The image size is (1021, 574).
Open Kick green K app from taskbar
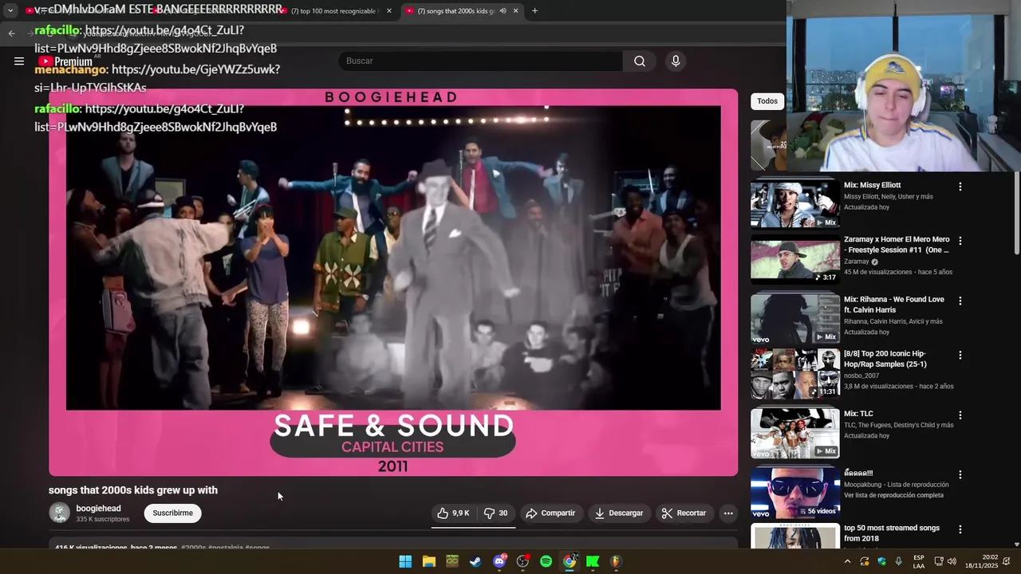[x=593, y=561]
